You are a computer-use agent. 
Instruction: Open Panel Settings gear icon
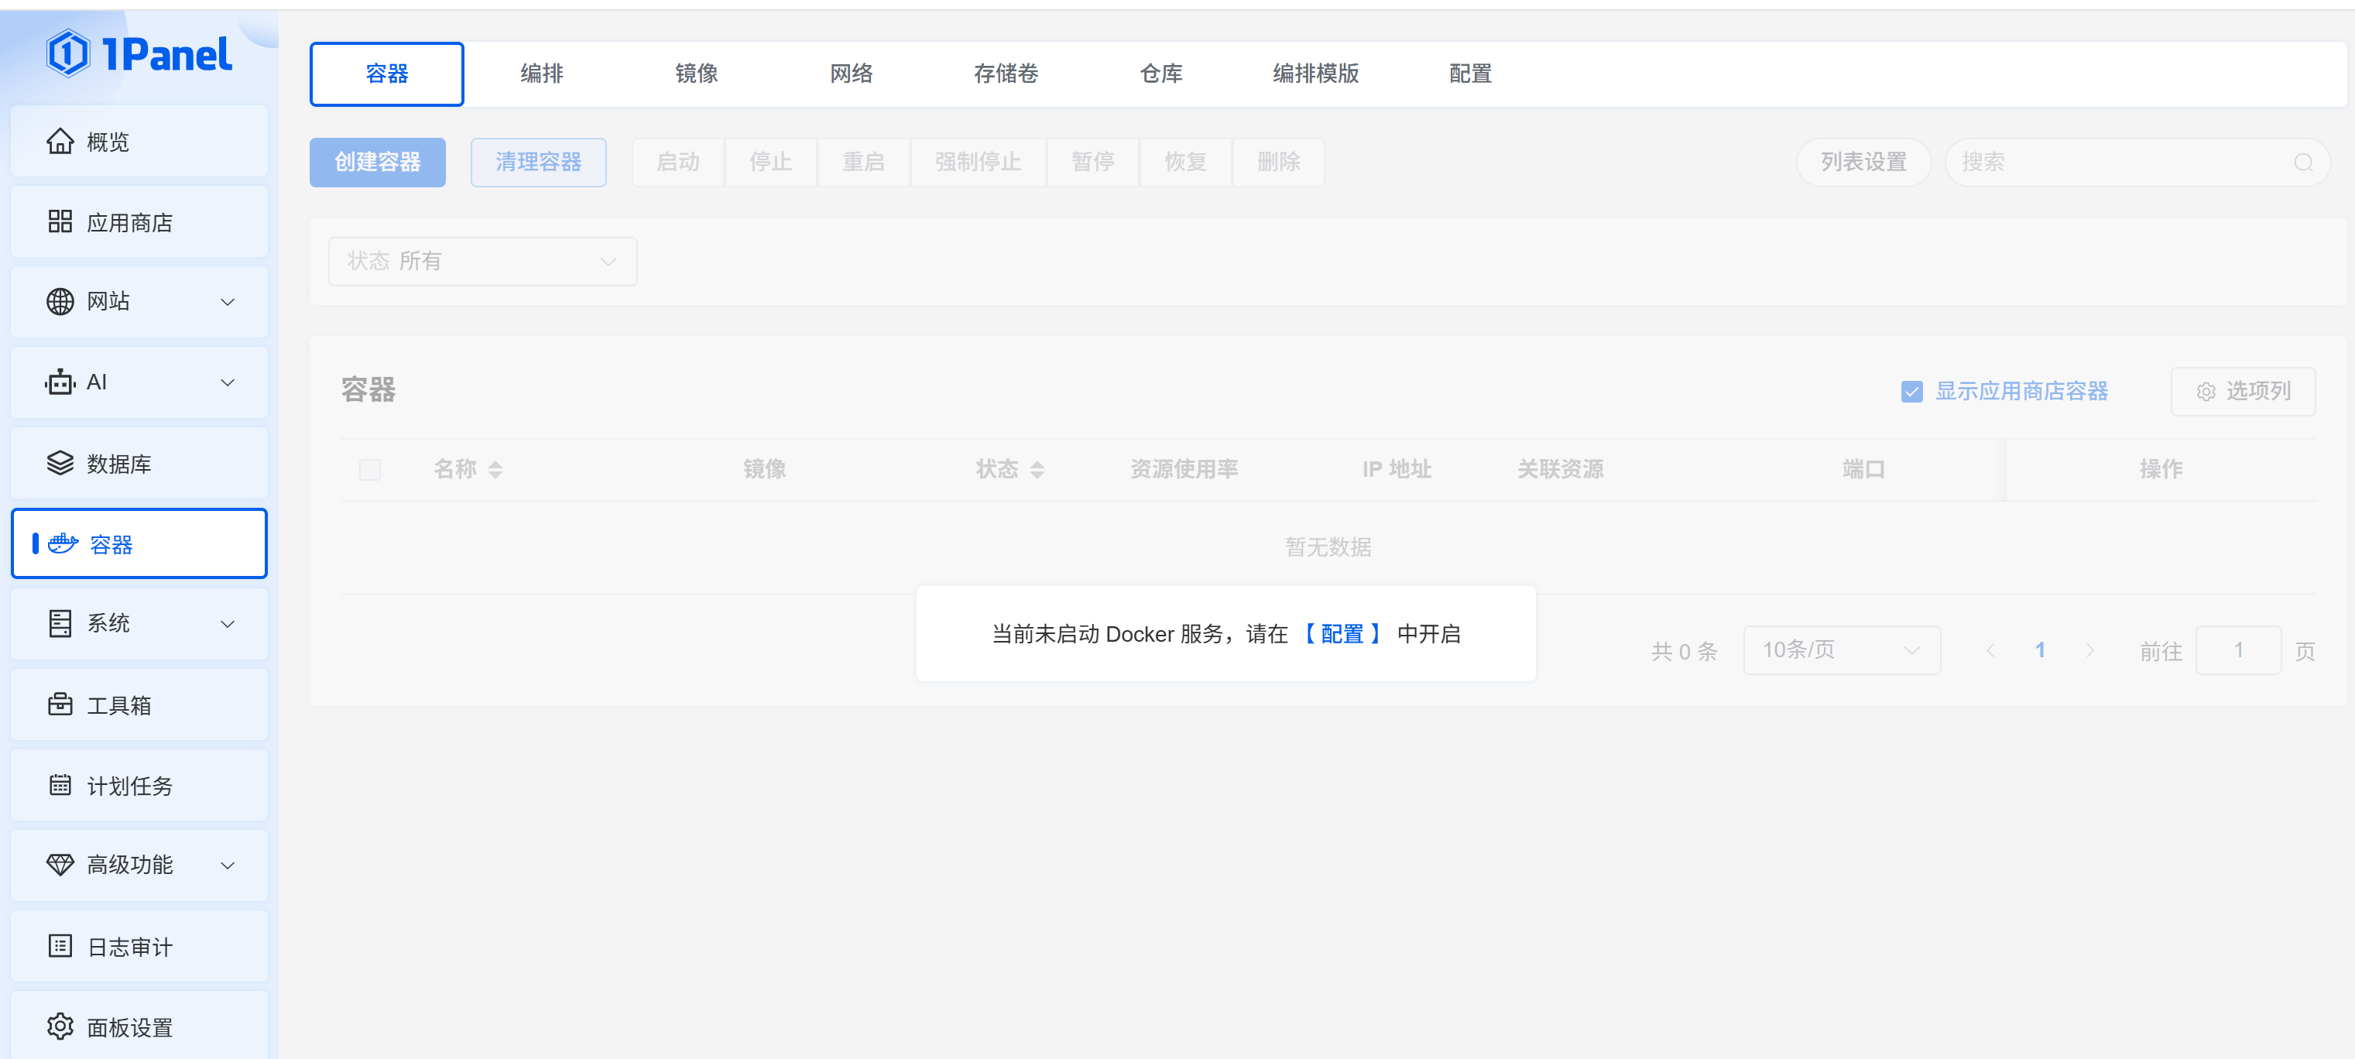pos(60,1026)
